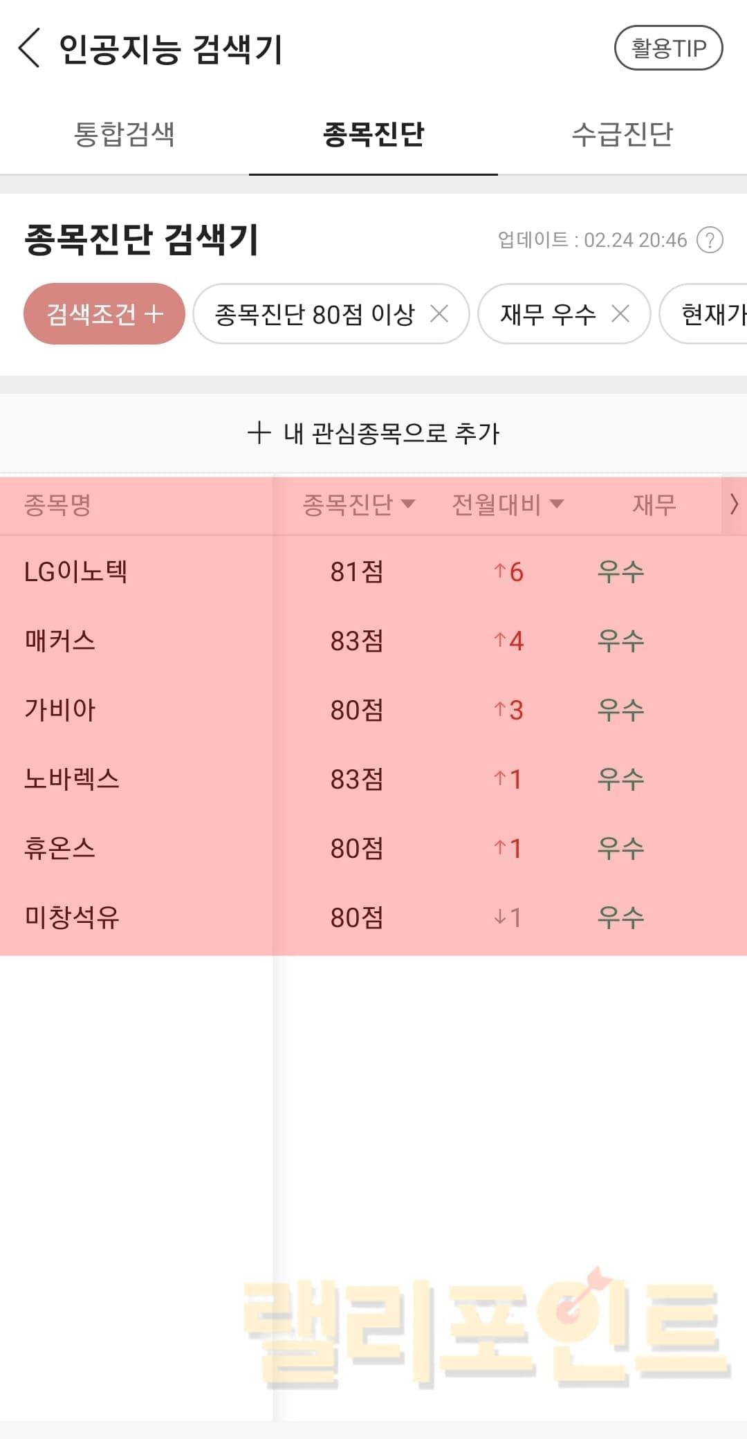Open the update time help icon

tap(710, 240)
